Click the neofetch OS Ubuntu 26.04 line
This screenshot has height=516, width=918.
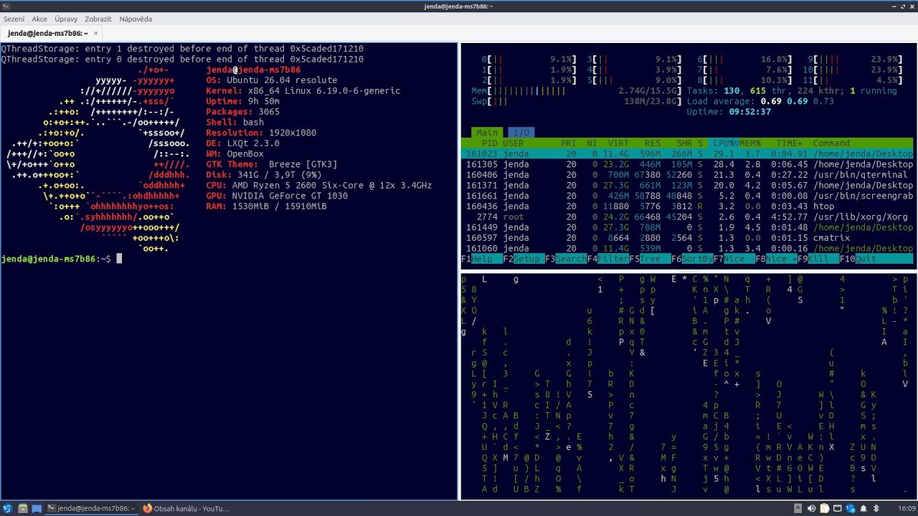(x=272, y=80)
